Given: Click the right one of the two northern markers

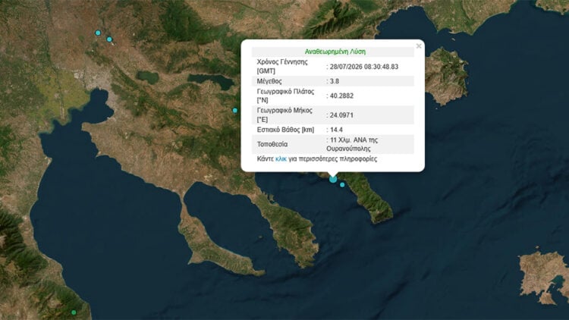Looking at the screenshot, I should [109, 39].
